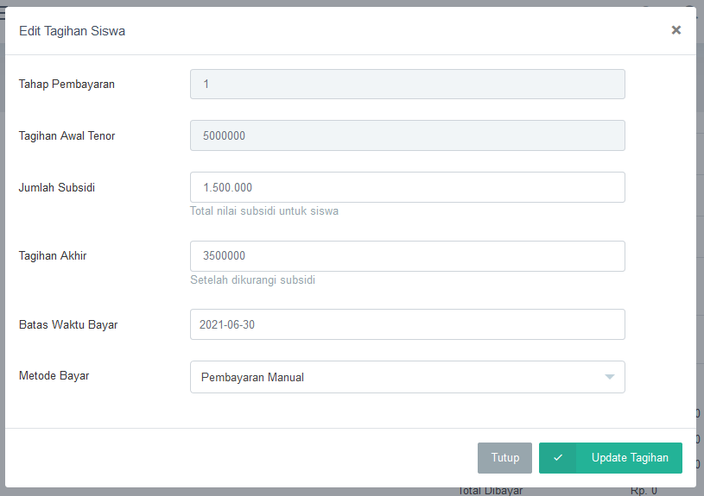704x496 pixels.
Task: Click the Batas Waktu Bayar label
Action: [68, 325]
